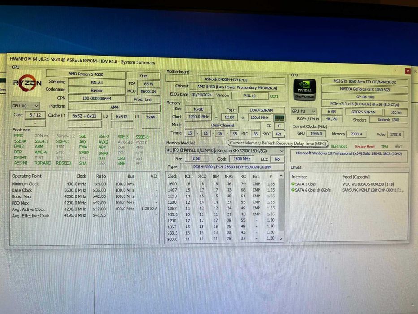The image size is (418, 314).
Task: Click the Secure Boot indicator
Action: 364,147
